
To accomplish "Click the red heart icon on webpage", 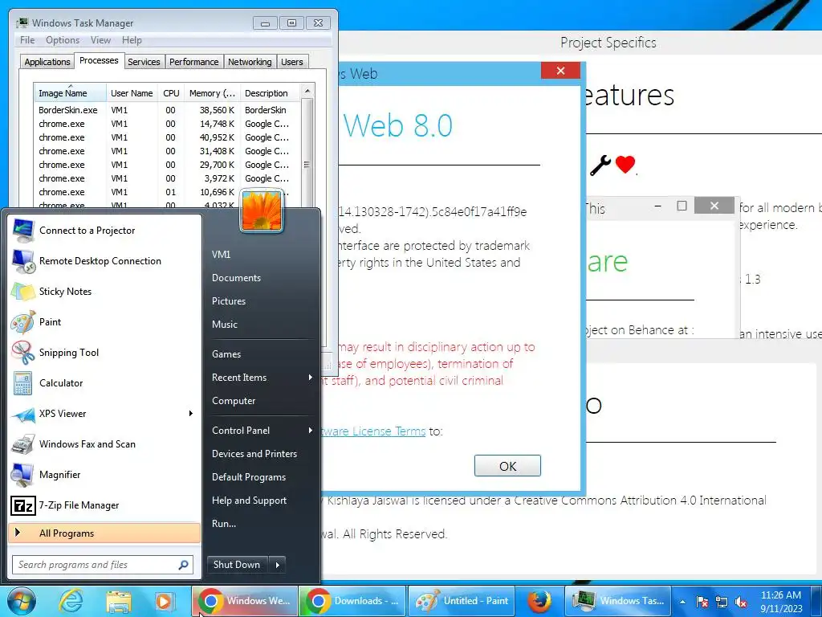I will tap(625, 165).
